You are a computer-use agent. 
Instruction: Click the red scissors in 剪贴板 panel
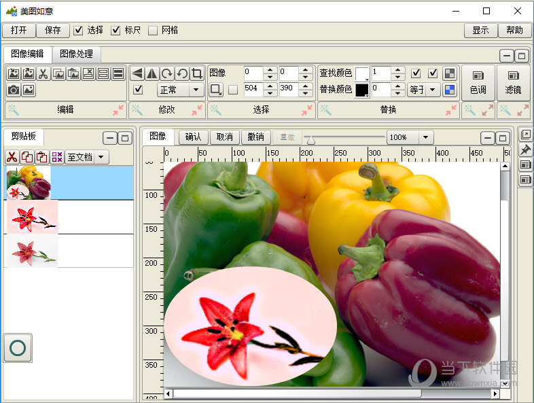tap(12, 157)
